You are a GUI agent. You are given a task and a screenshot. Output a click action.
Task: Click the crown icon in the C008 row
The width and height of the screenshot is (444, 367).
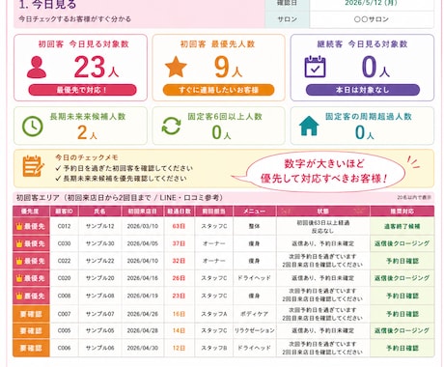19,296
